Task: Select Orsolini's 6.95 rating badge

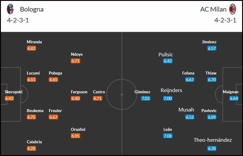Action: point(75,136)
